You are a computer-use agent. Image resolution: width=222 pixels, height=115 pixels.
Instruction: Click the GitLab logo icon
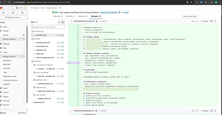1,8
